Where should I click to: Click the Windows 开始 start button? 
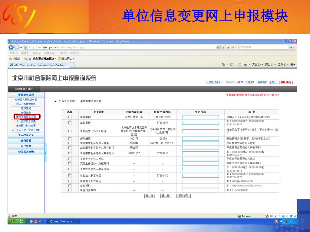click(x=17, y=221)
